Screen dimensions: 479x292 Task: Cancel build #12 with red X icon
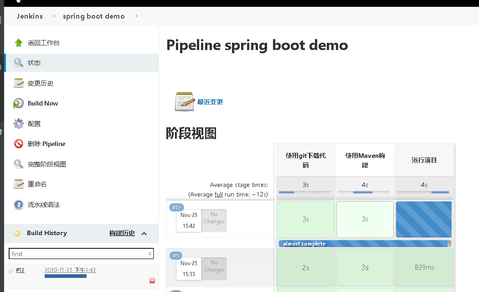click(x=152, y=281)
